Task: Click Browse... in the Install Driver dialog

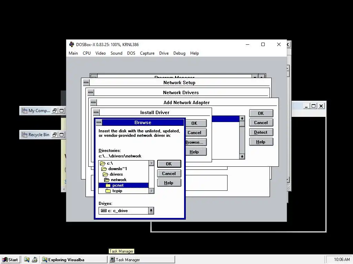Action: pyautogui.click(x=195, y=142)
